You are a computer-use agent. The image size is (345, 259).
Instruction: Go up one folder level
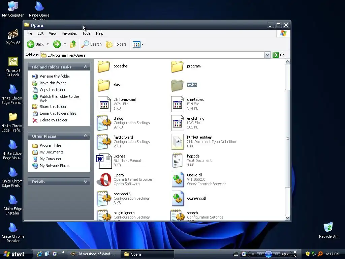click(x=73, y=44)
